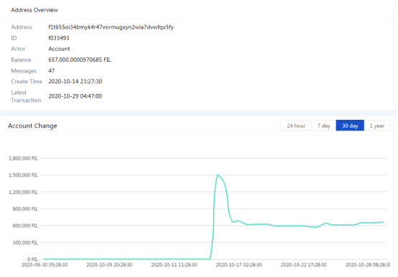Select create time 2020-10-14 23:27:30
398x277 pixels.
(x=75, y=81)
